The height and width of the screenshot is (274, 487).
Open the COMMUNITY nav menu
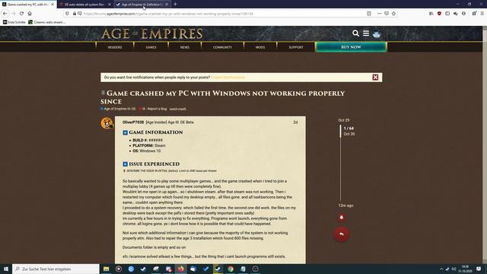point(222,47)
